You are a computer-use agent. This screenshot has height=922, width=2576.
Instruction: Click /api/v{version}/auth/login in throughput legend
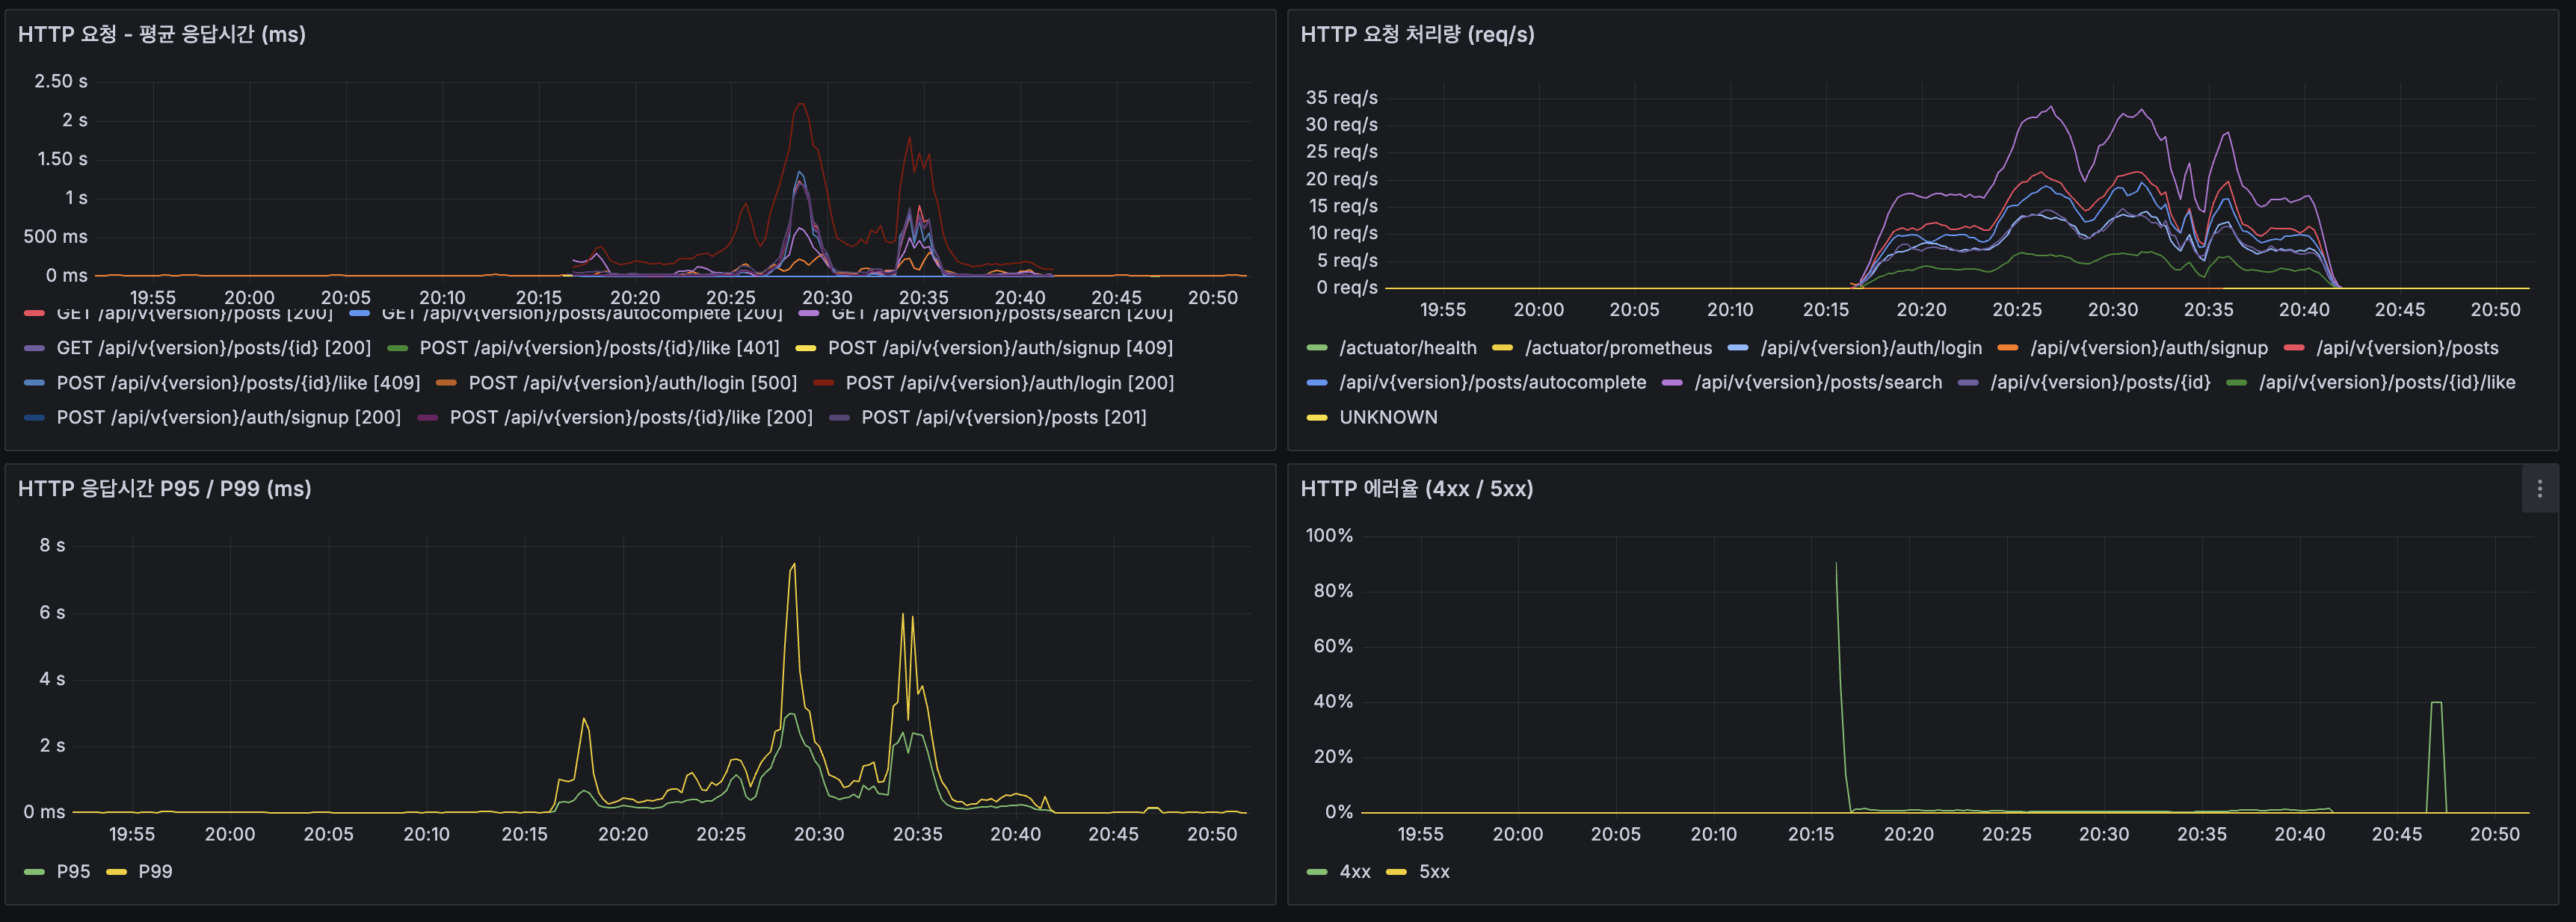coord(1873,348)
